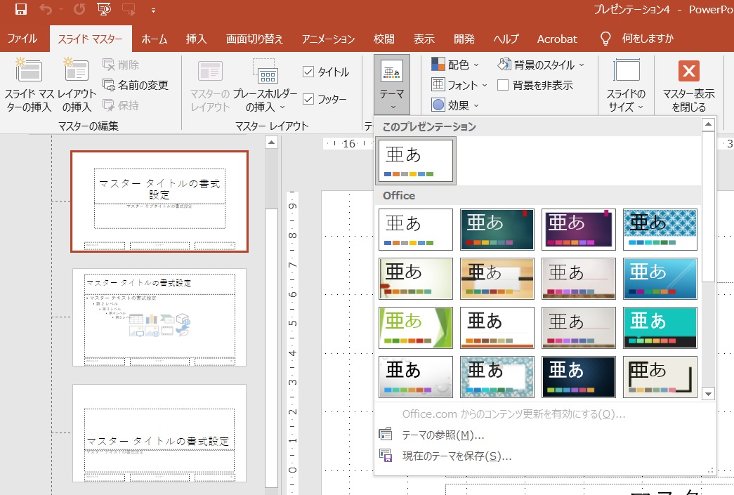Click マスター表示を閉じる button

688,85
